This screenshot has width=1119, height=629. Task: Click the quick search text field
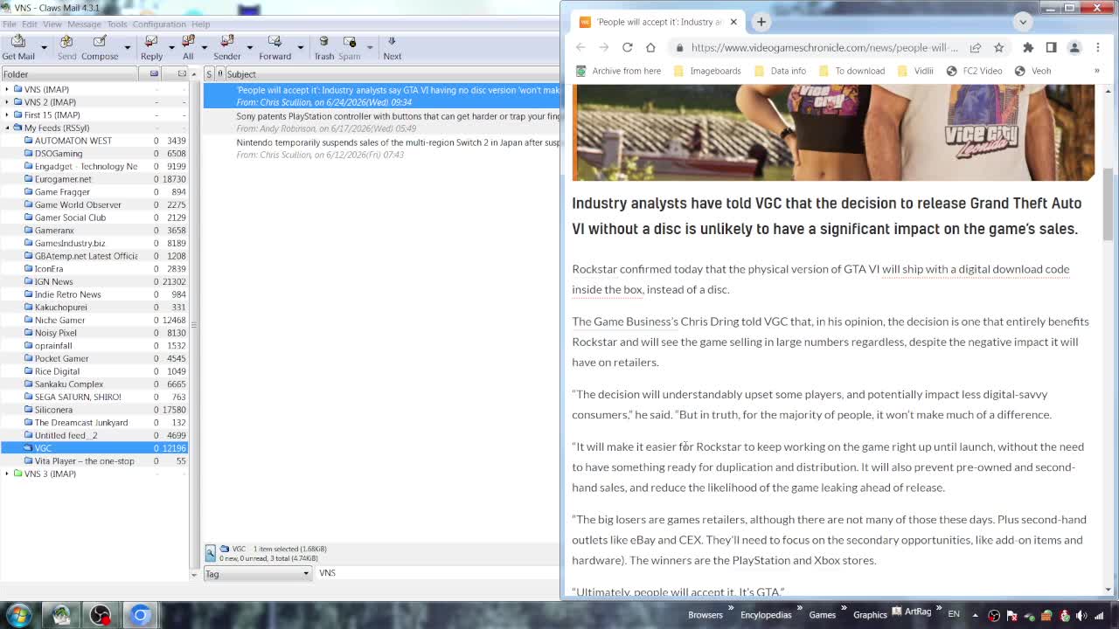point(437,573)
